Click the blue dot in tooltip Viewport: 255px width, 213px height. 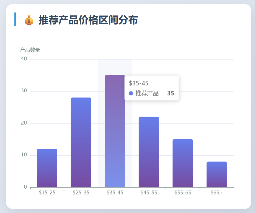click(x=131, y=93)
